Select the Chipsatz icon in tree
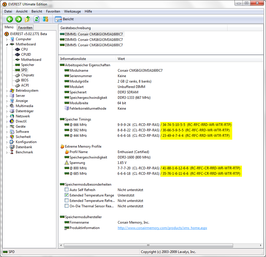Viewport: 266px width, 257px height. (17, 75)
